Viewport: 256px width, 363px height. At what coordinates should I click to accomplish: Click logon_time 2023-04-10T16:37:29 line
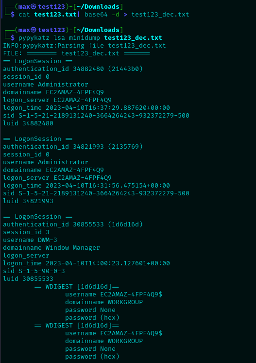tap(86, 108)
